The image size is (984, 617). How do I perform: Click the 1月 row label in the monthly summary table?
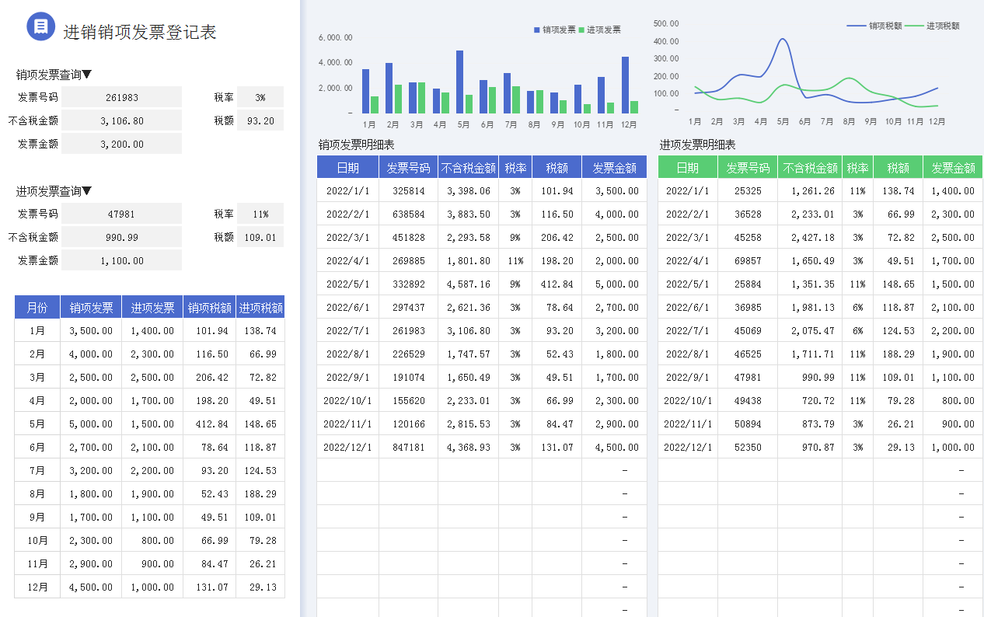click(37, 330)
